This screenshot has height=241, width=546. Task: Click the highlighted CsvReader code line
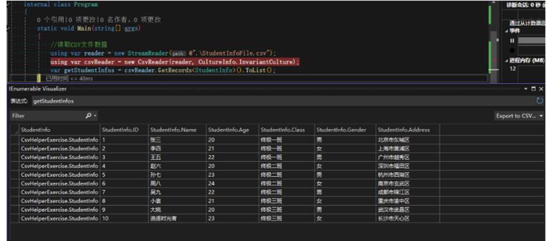pos(174,62)
